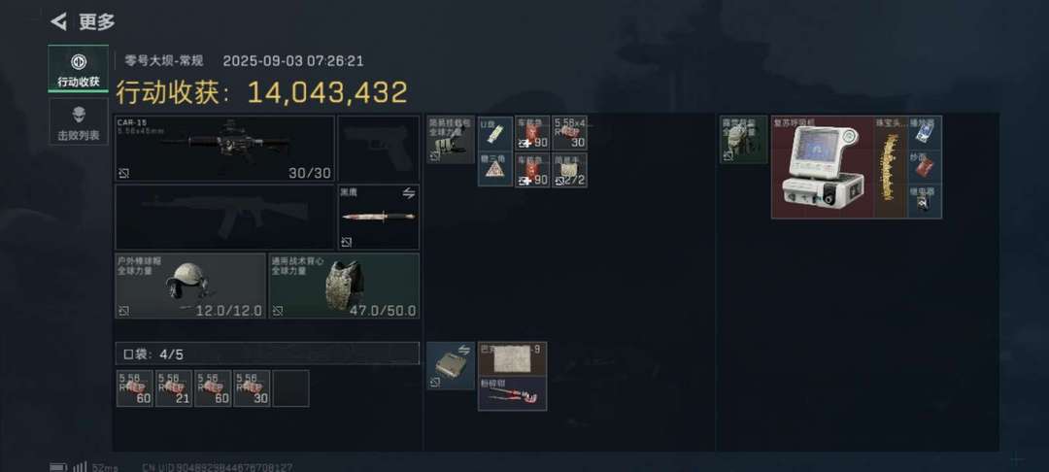Image resolution: width=1049 pixels, height=472 pixels.
Task: Go back using the 更多 arrow
Action: coord(59,22)
